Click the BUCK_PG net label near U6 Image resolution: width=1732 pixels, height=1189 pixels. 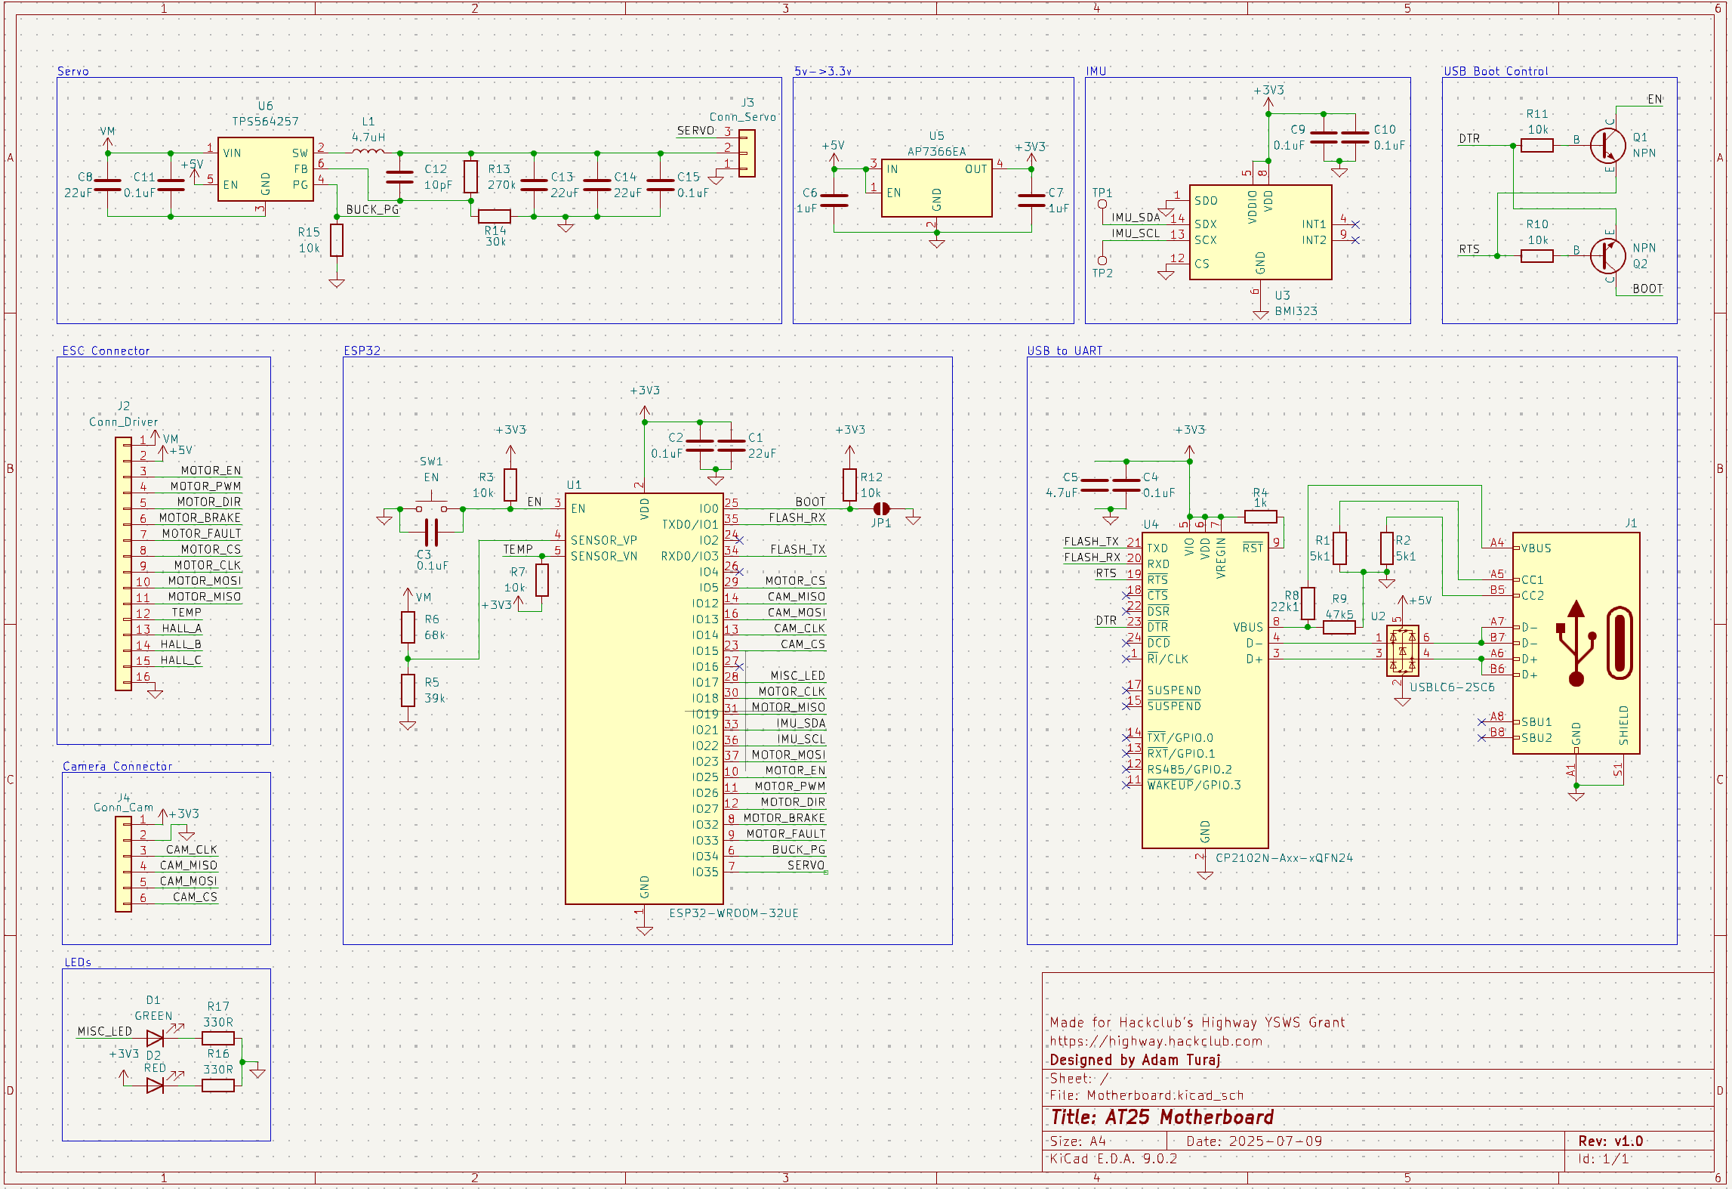coord(372,209)
